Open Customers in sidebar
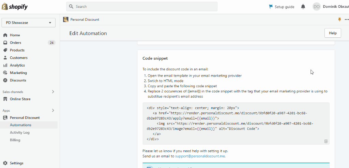The image size is (349, 168). (x=19, y=58)
